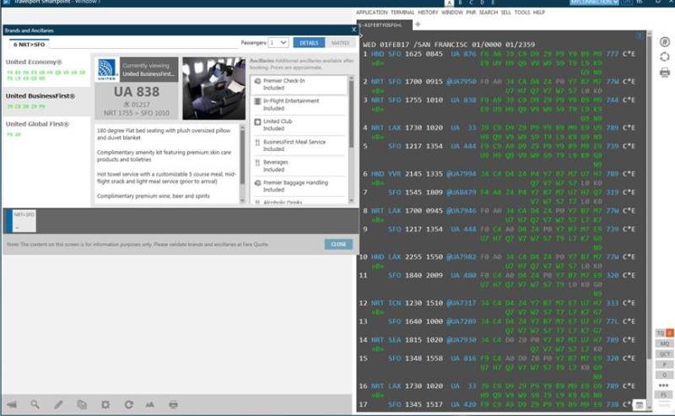The height and width of the screenshot is (416, 675).
Task: Click the copy documents icon in bottom toolbar
Action: (82, 404)
